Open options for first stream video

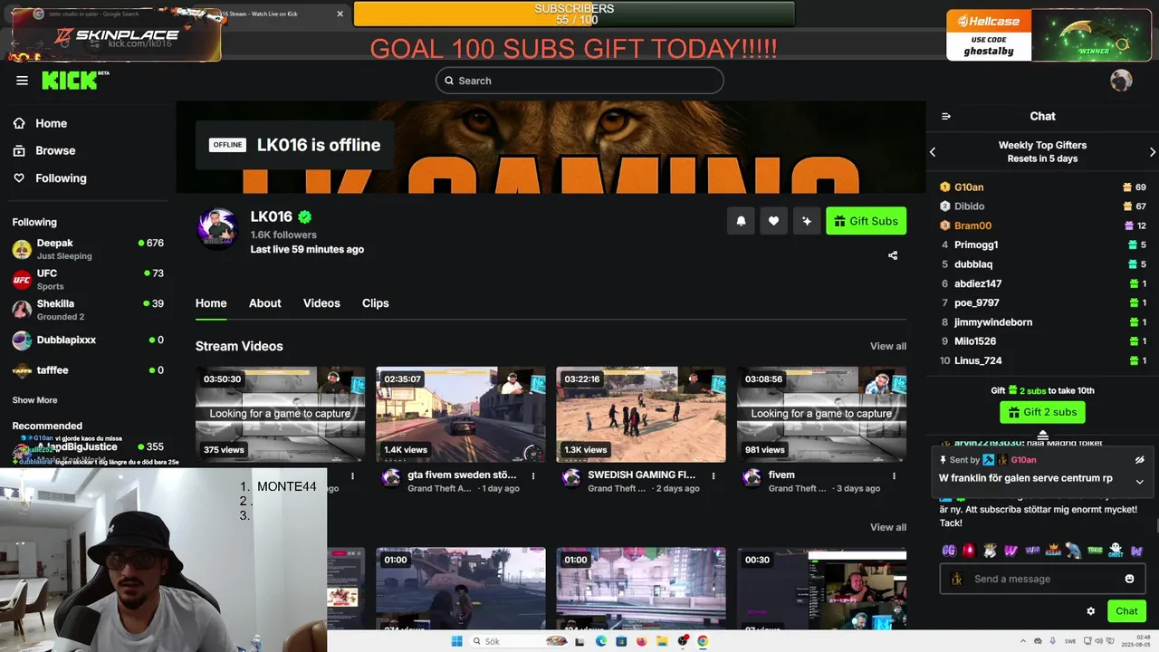pyautogui.click(x=353, y=475)
